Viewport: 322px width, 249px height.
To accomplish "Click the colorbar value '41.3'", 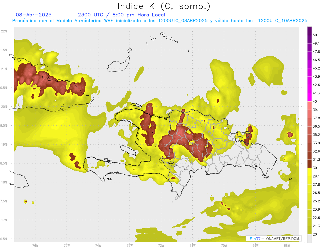I will (316, 93).
